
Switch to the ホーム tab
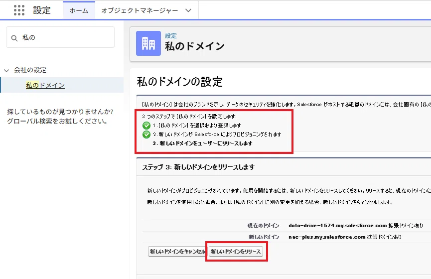click(x=79, y=10)
